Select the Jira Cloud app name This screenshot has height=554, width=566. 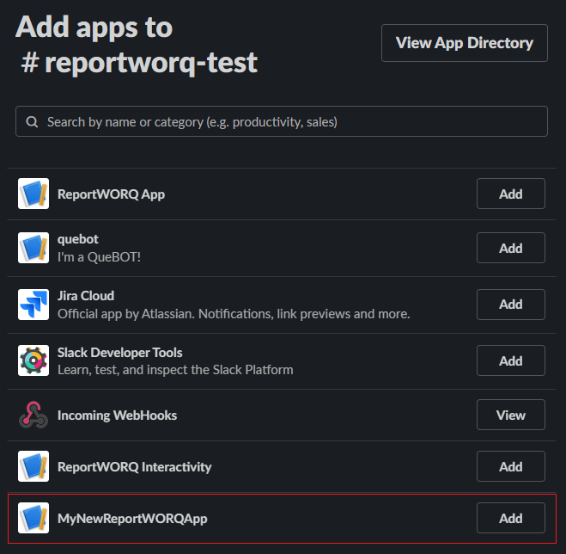pyautogui.click(x=86, y=296)
